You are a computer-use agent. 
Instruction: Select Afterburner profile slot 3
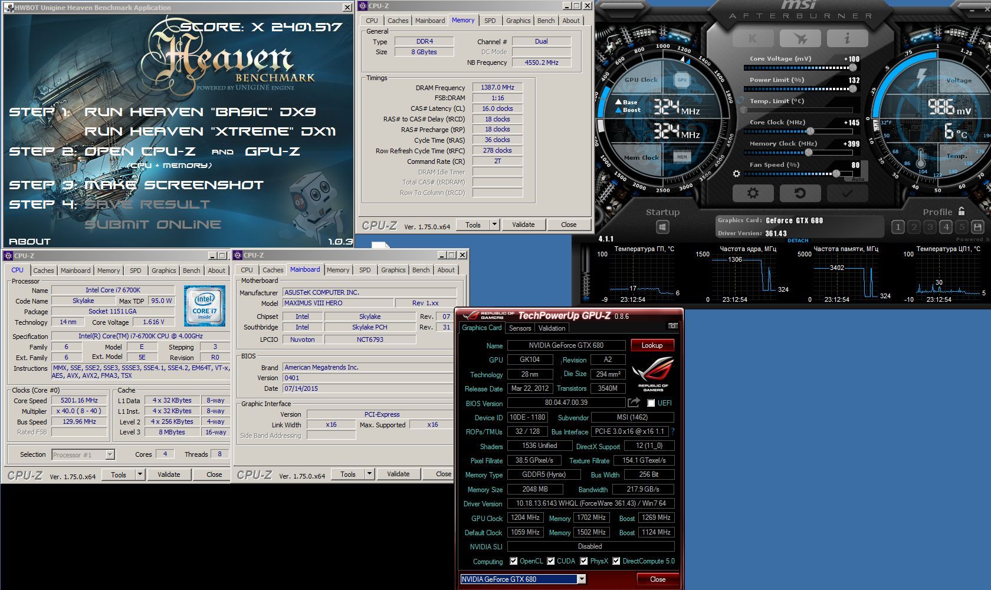(x=930, y=227)
